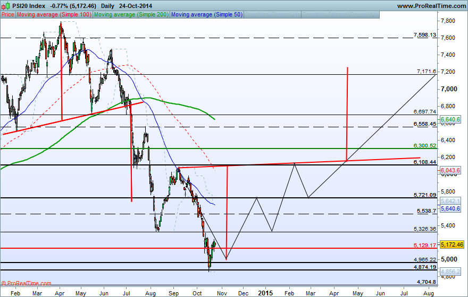Click the Feb label at the time axis start
Image resolution: width=468 pixels, height=297 pixels.
15,293
